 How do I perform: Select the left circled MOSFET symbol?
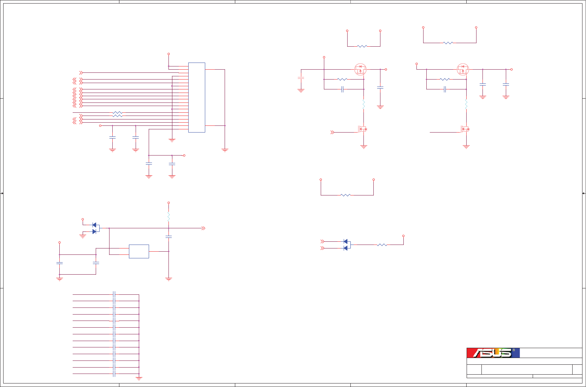[x=360, y=69]
